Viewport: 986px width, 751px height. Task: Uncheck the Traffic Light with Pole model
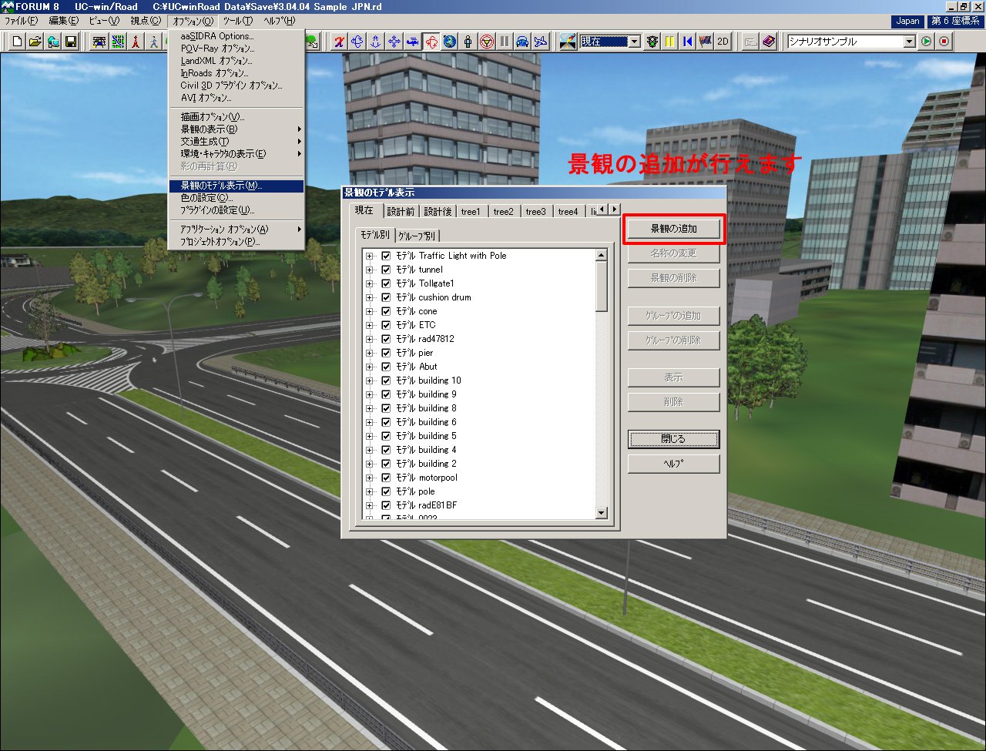[x=387, y=256]
